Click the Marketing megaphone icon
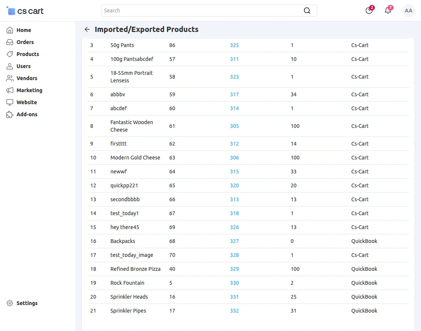Viewport: 421px width, 331px height. click(x=10, y=90)
